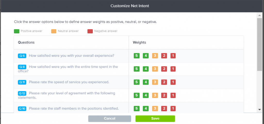Click the red Negative answer legend swatch

point(90,31)
